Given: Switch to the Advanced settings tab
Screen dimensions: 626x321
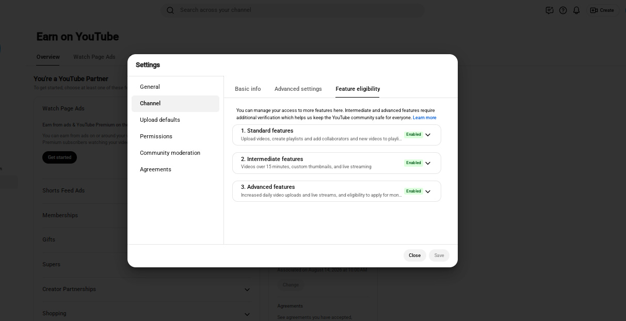Looking at the screenshot, I should 298,89.
